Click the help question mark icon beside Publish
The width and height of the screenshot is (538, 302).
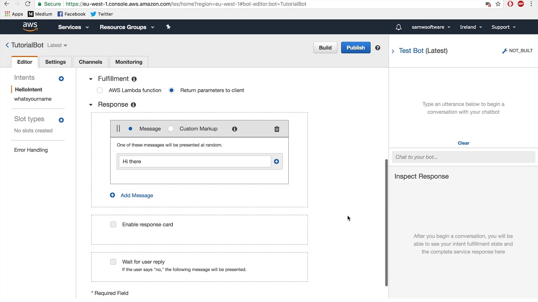pos(377,48)
